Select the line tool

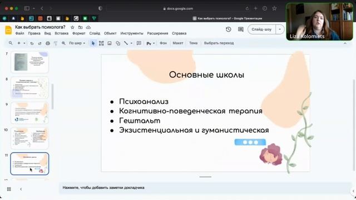pyautogui.click(x=126, y=43)
